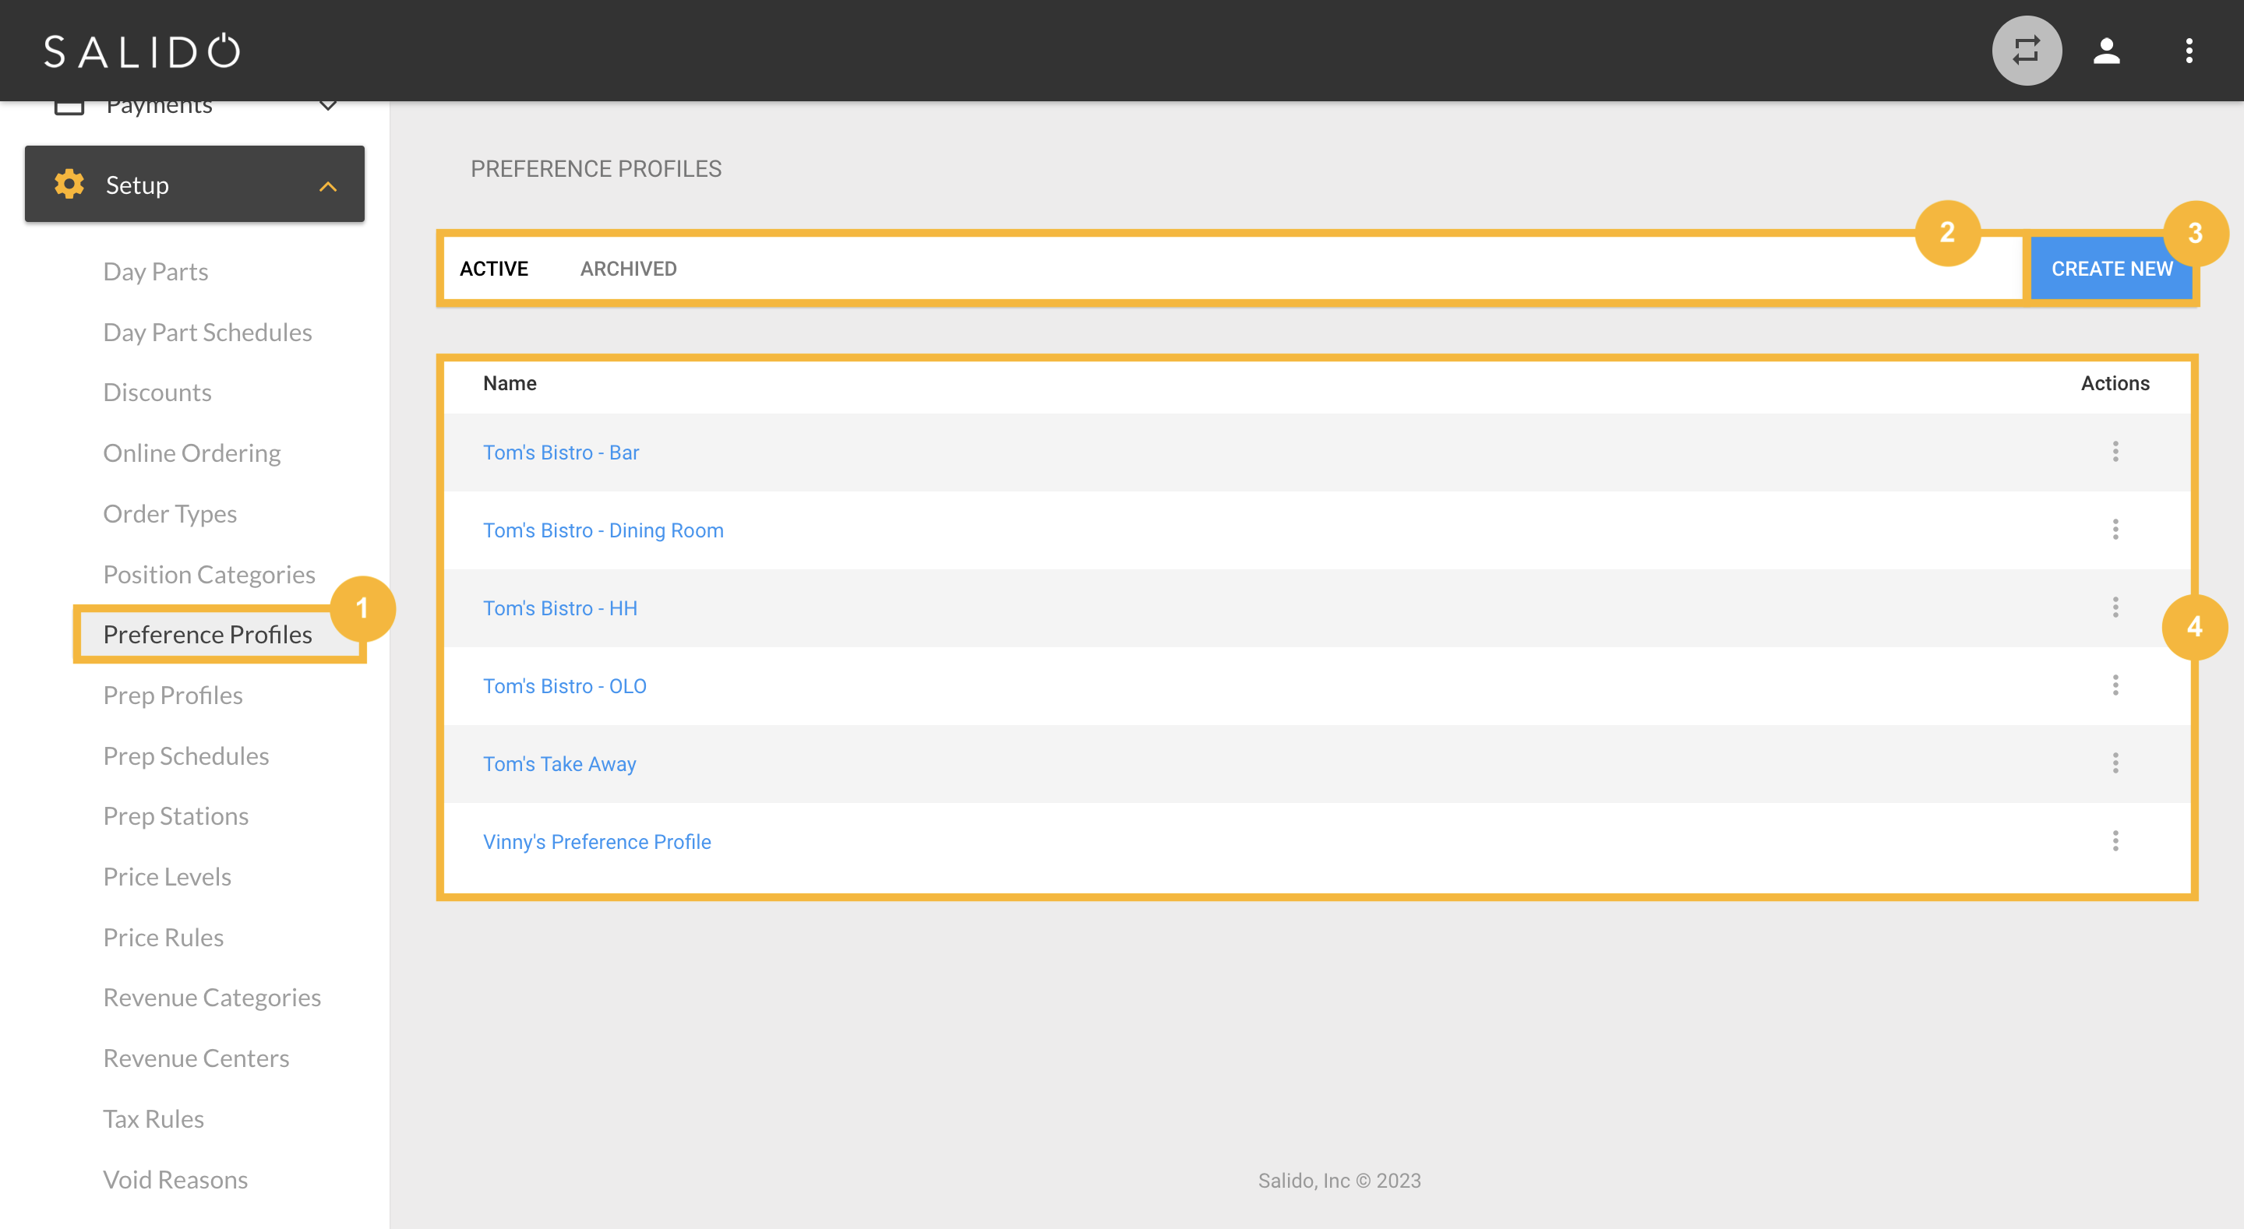Open Tom's Bistro - HH profile

560,608
